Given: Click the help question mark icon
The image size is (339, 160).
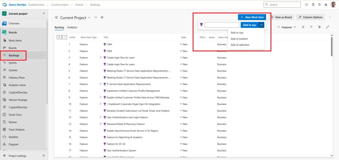Looking at the screenshot, I should 319,5.
